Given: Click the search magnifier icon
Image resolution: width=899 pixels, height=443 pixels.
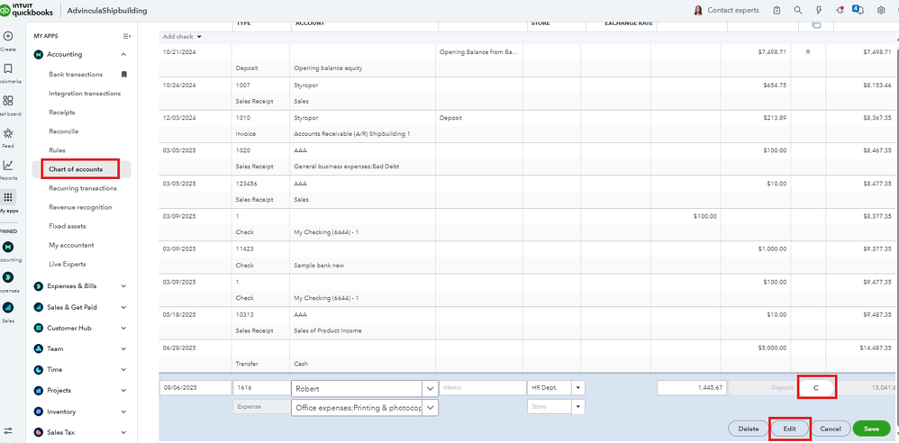Looking at the screenshot, I should [798, 11].
